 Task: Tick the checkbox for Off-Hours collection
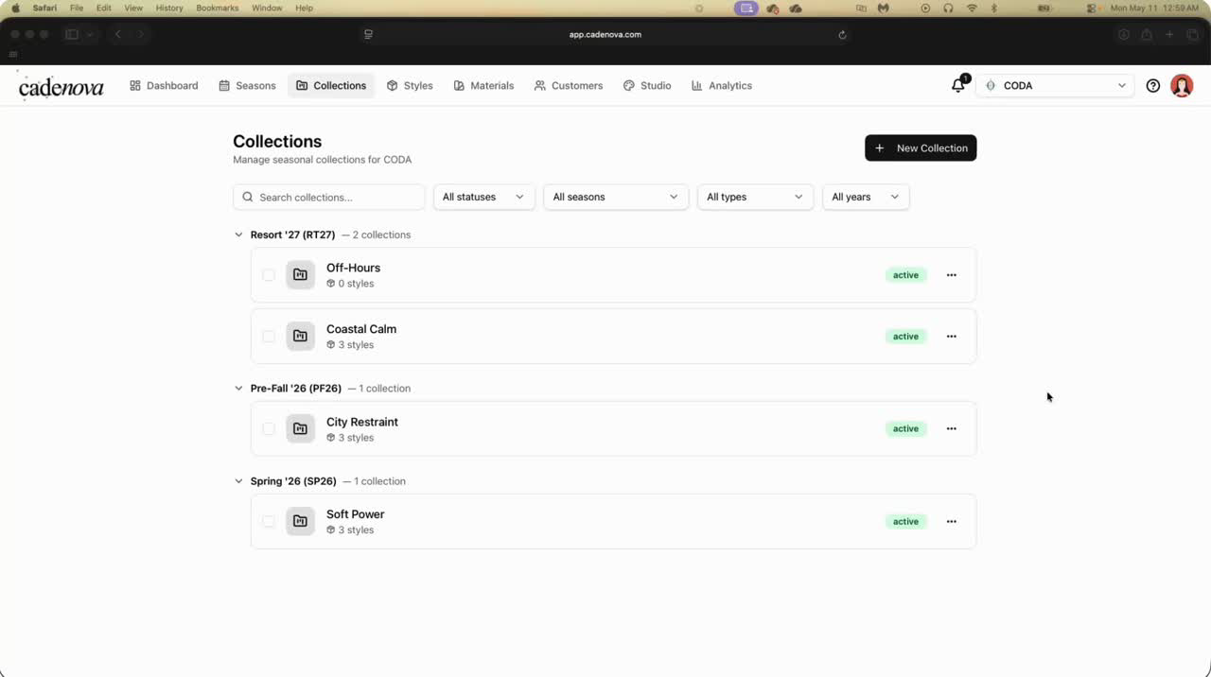[x=269, y=275]
